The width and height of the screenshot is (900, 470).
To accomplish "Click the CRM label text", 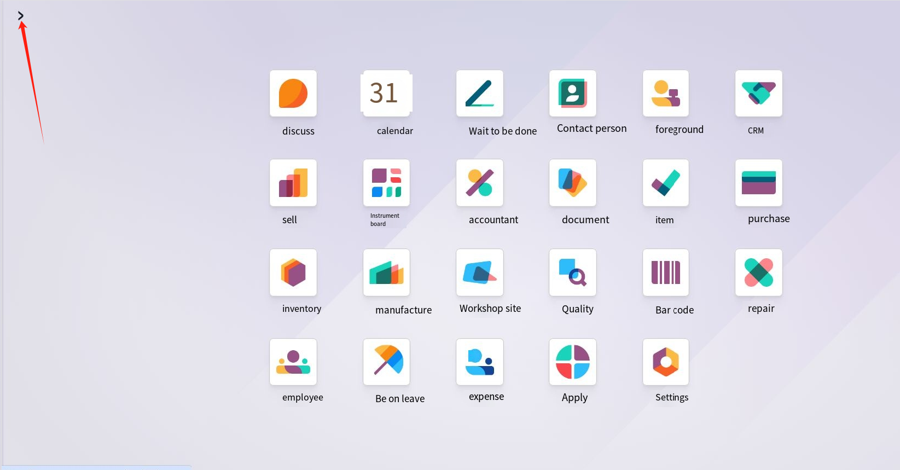I will [756, 131].
